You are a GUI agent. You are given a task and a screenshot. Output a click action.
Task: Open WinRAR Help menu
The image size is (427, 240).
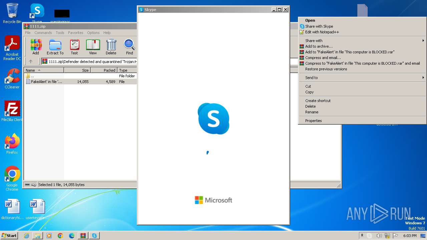tap(107, 33)
